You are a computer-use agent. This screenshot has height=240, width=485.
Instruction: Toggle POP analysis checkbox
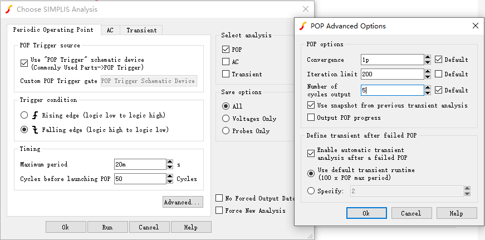226,49
